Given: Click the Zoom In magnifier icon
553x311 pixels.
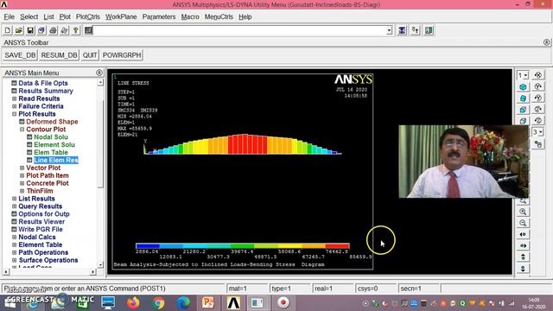Looking at the screenshot, I should 523,212.
